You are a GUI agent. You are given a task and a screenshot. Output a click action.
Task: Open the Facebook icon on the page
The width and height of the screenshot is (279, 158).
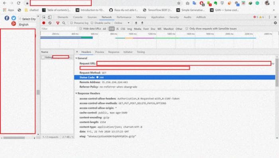pos(7,18)
